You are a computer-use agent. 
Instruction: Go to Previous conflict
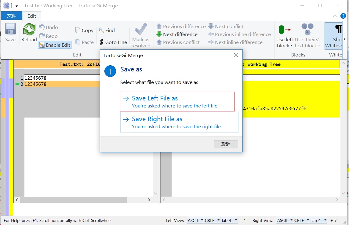178,42
